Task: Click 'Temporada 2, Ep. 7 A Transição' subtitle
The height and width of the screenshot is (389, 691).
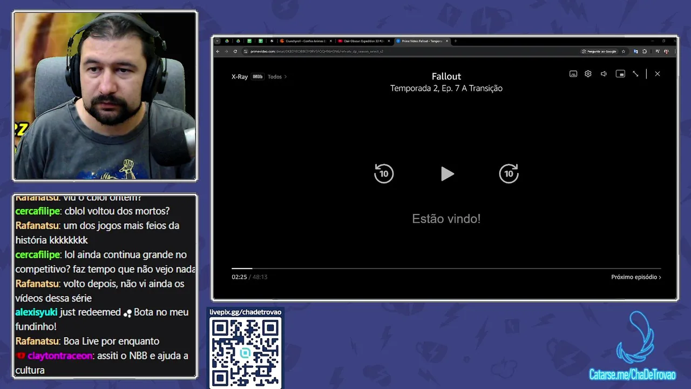Action: (446, 88)
